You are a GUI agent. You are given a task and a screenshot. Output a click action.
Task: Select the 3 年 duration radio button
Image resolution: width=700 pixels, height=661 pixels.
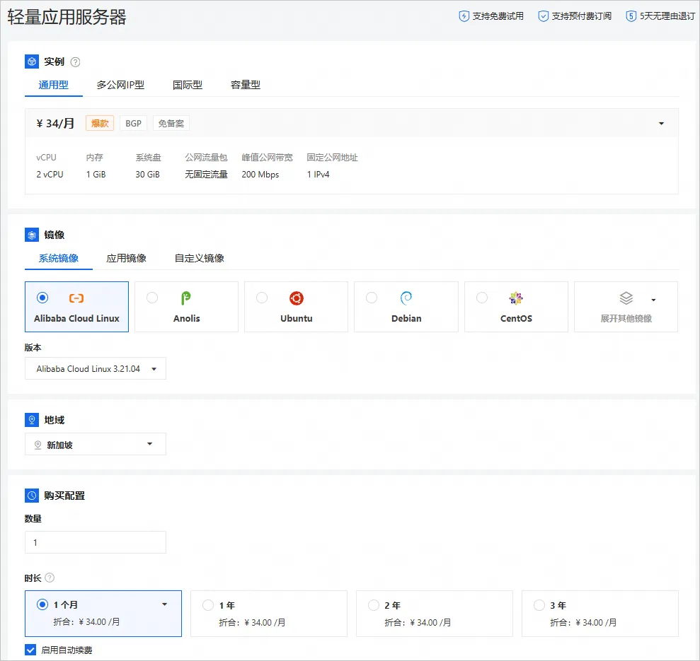click(539, 605)
